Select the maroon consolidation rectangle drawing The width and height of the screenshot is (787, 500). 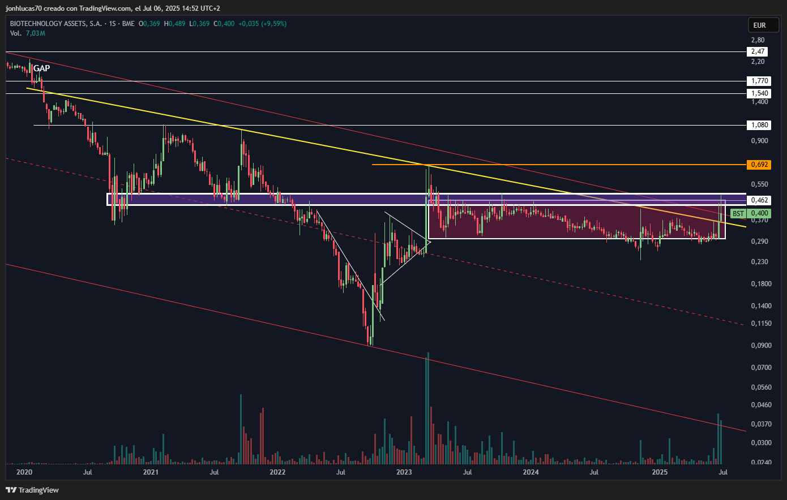pos(576,222)
